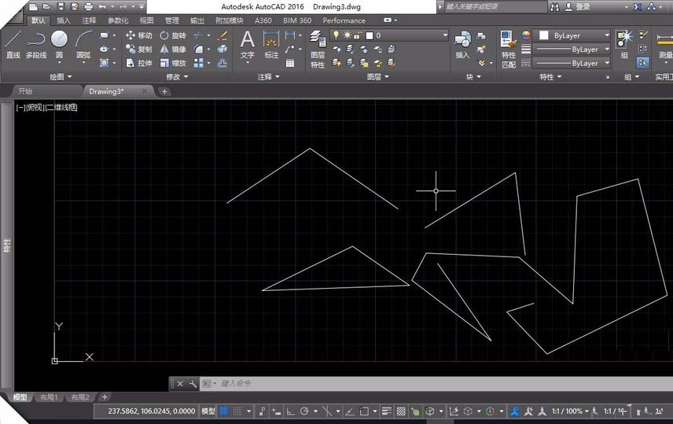Select the 直线 (Line) drawing tool

pyautogui.click(x=13, y=43)
